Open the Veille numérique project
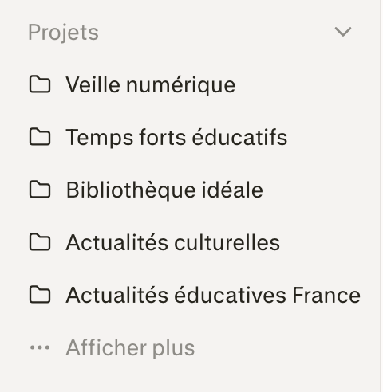The image size is (383, 392). 151,84
